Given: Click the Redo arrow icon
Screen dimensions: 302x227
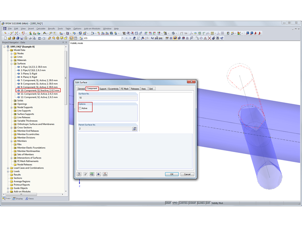Looking at the screenshot, I should 44,38.
